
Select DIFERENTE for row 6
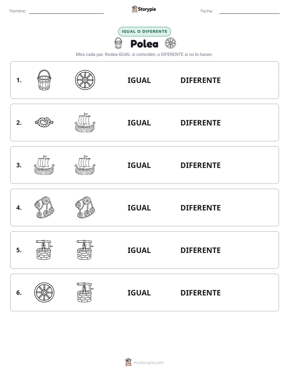(200, 292)
